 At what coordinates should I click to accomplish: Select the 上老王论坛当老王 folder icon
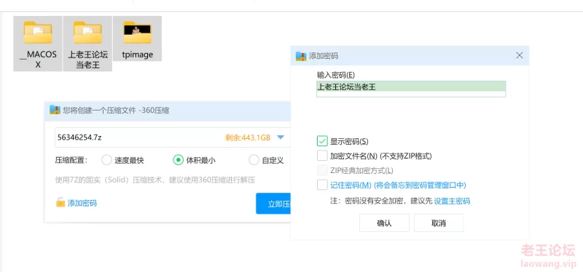pyautogui.click(x=87, y=32)
